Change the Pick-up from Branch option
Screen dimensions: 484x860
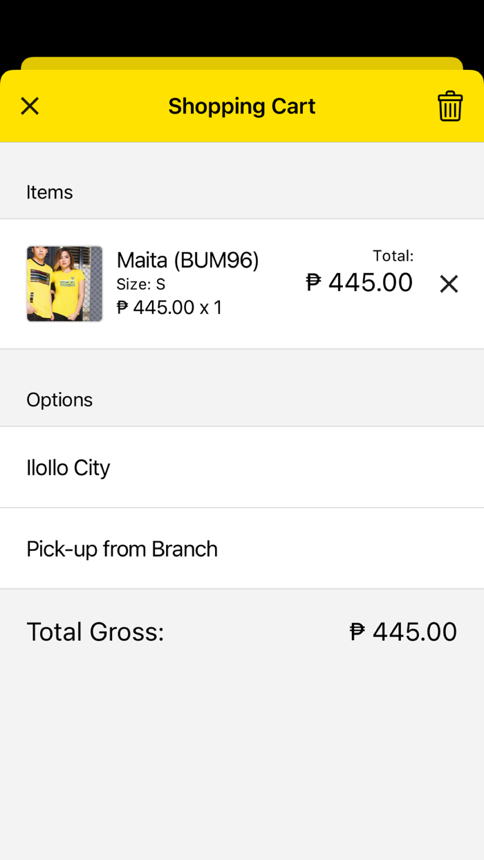point(242,549)
